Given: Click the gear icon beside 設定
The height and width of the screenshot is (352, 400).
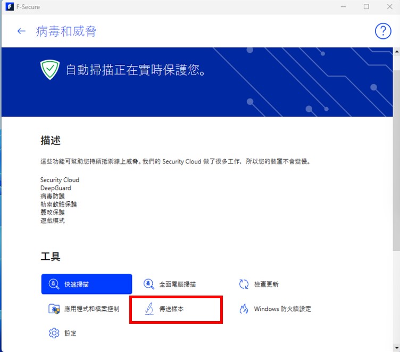Looking at the screenshot, I should pyautogui.click(x=54, y=333).
